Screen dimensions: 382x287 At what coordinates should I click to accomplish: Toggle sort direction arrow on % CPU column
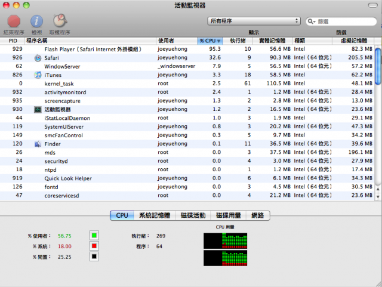219,41
